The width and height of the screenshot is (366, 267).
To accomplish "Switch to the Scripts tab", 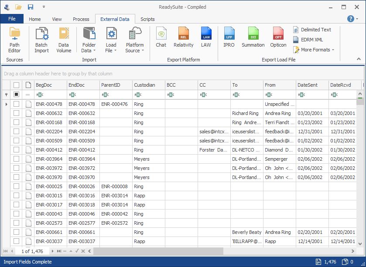I will [147, 19].
